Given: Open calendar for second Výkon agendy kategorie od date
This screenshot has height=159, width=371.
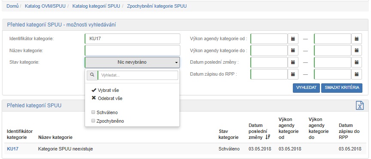Looking at the screenshot, I should pyautogui.click(x=356, y=38).
